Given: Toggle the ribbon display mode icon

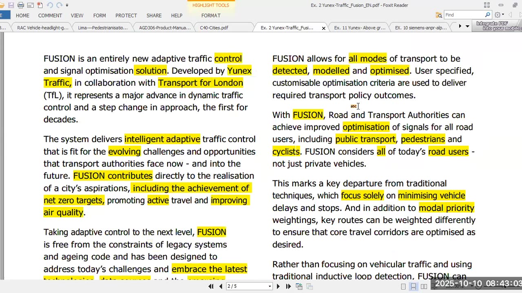Looking at the screenshot, I should 487,5.
